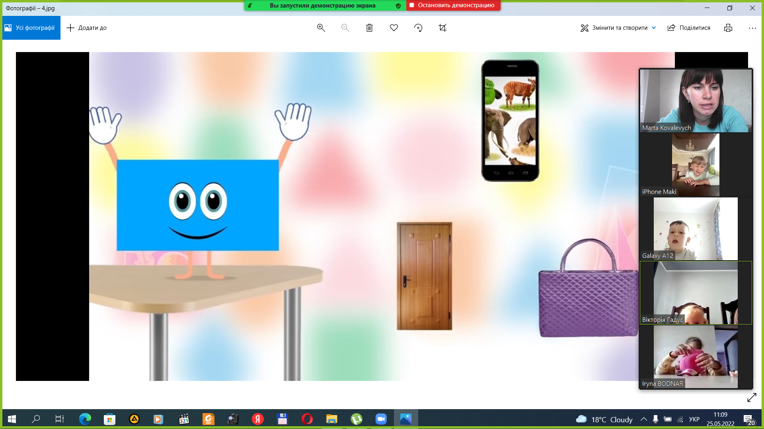Rotate the photo
Screen dimensions: 764x429
418,28
